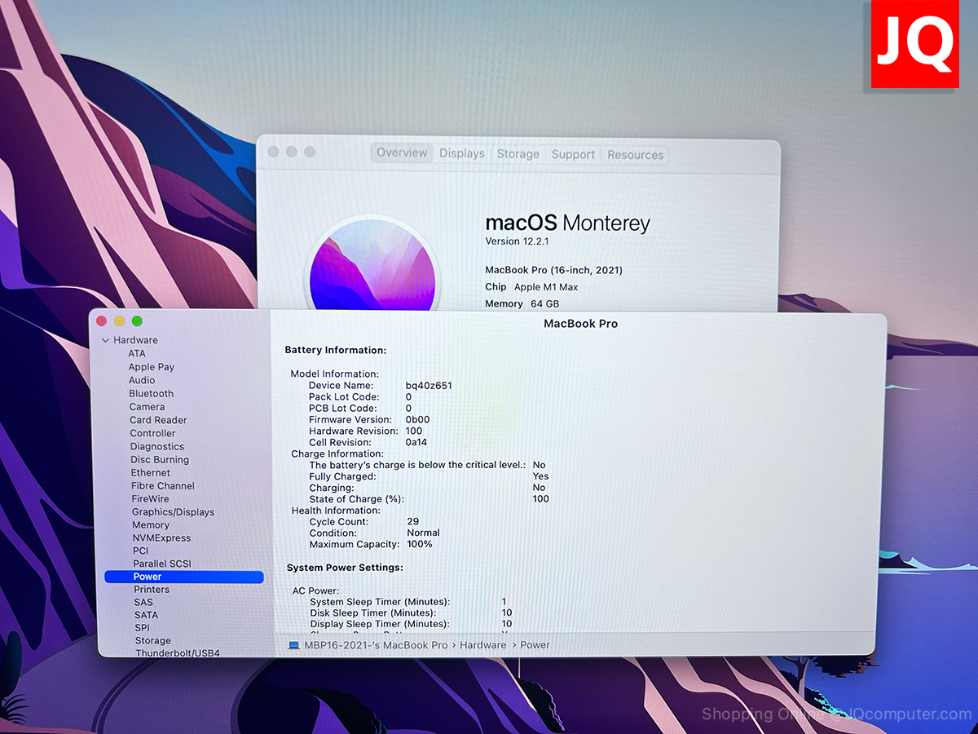Open the Storage tab in About This Mac

518,154
